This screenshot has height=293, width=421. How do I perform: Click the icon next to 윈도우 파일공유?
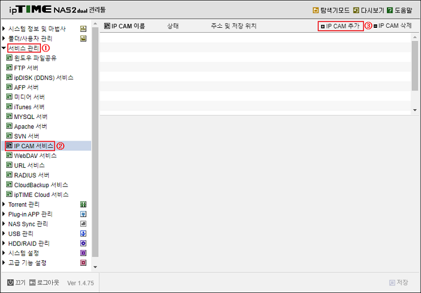[9, 58]
